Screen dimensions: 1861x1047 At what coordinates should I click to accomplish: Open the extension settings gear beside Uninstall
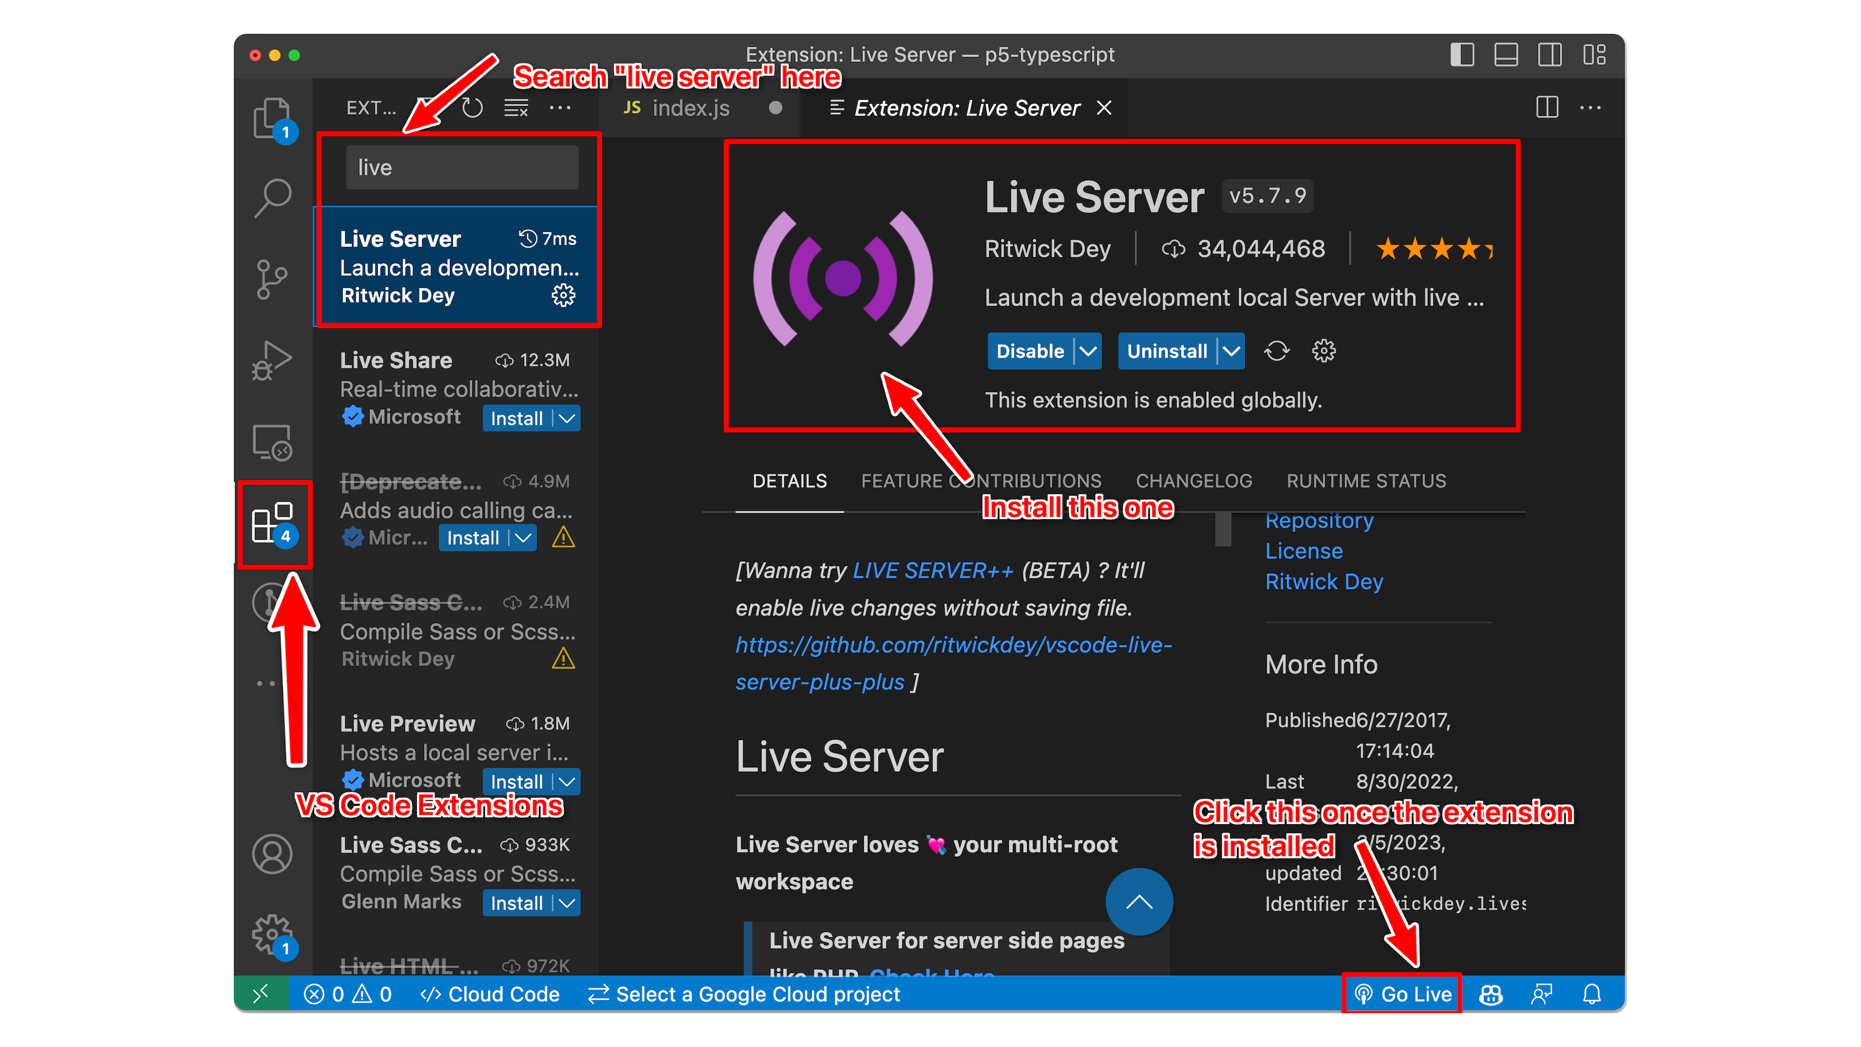click(1323, 351)
